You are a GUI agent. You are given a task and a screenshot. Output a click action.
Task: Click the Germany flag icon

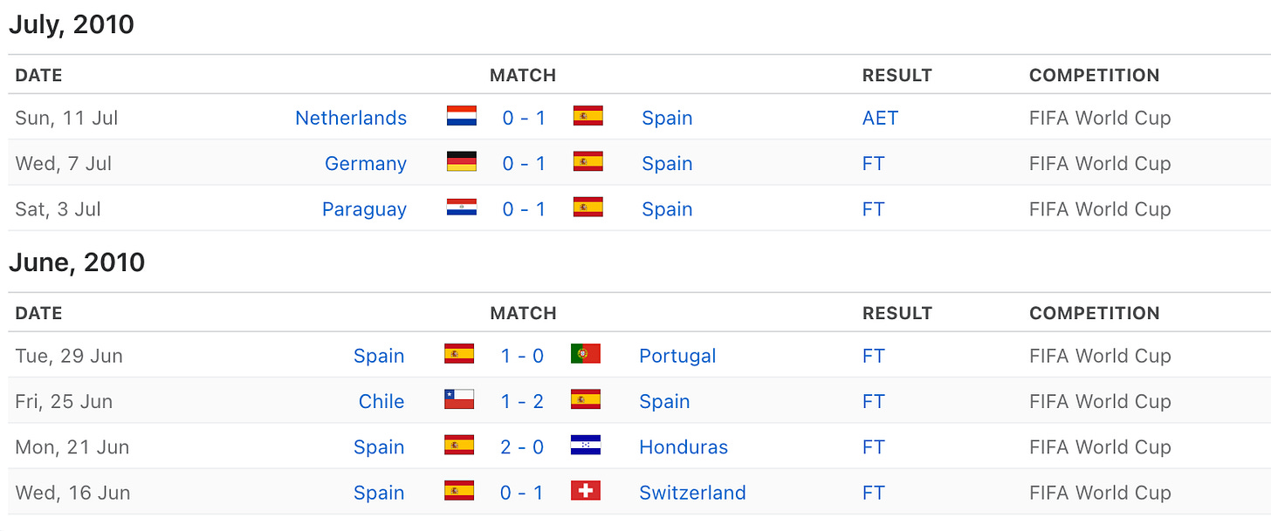[462, 162]
